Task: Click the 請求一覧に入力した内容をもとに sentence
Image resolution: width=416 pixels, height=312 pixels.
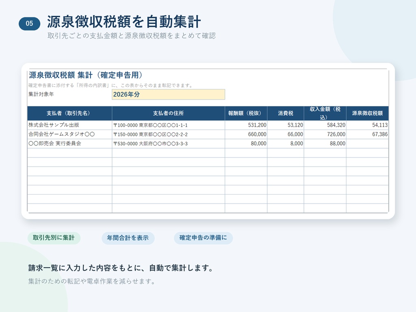Action: coord(121,268)
